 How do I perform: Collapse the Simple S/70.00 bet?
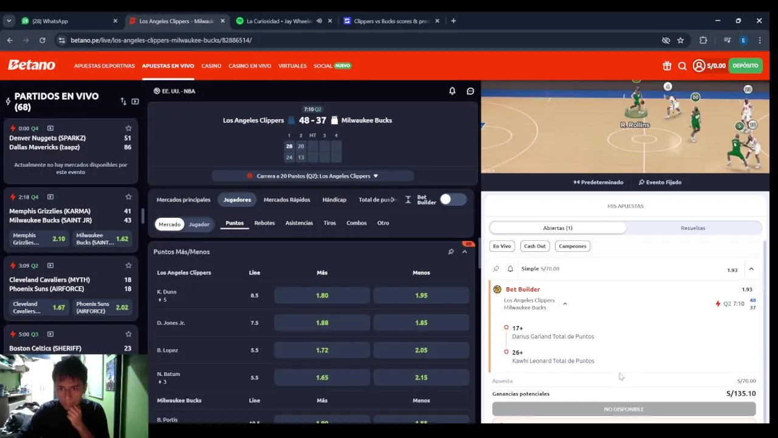point(751,269)
